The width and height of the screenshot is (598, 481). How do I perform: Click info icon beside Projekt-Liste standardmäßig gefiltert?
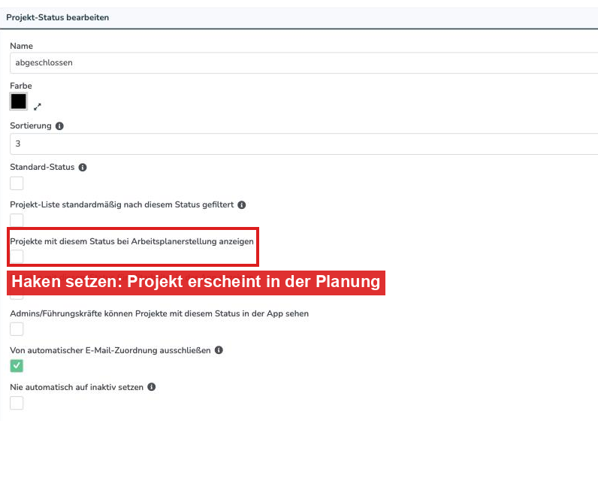pos(242,205)
